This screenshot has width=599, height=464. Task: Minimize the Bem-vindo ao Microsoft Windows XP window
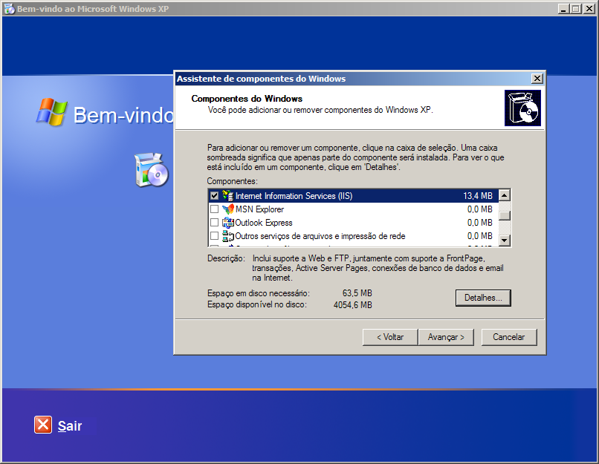click(563, 8)
